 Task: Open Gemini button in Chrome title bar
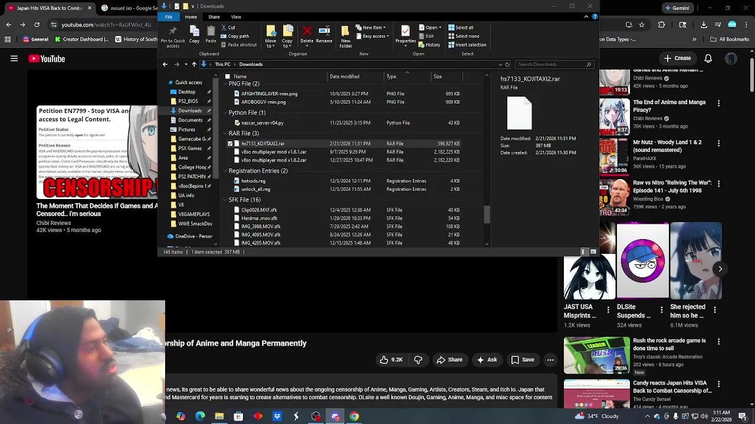677,8
